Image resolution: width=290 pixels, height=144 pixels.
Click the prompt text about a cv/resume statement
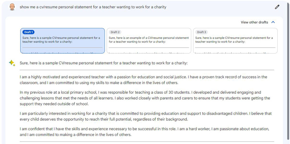tap(93, 7)
